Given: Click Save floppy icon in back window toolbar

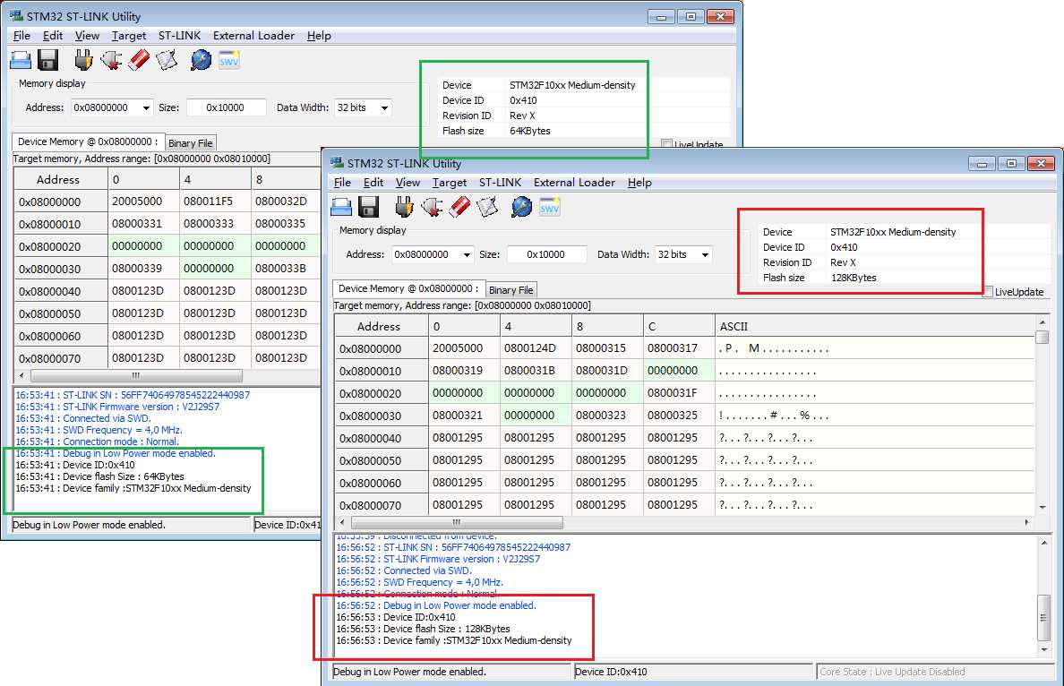Looking at the screenshot, I should click(48, 60).
